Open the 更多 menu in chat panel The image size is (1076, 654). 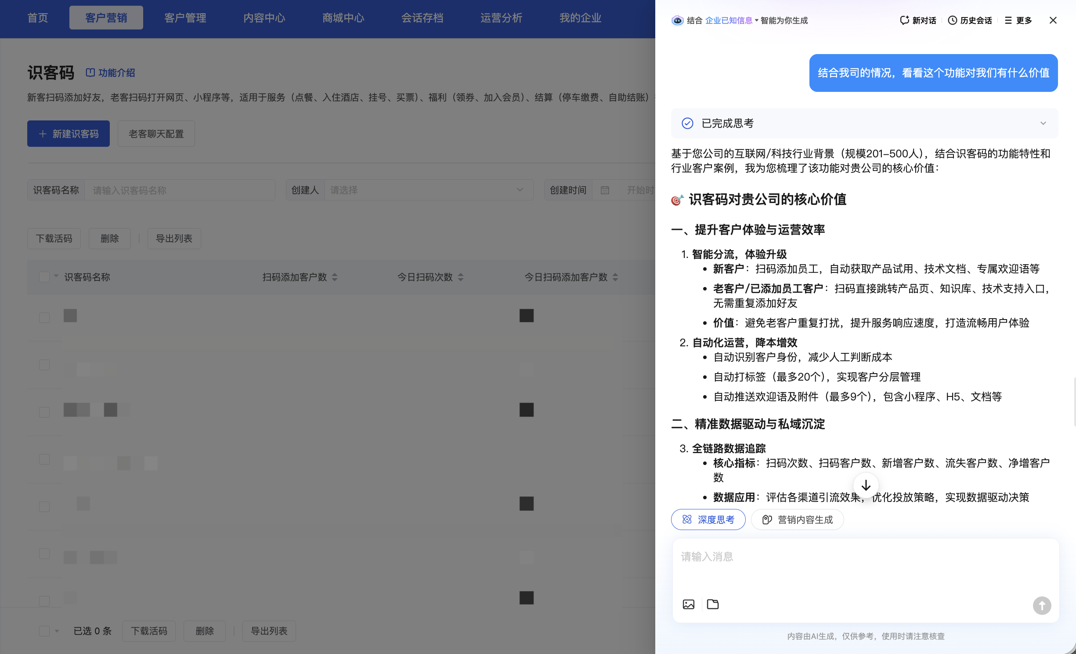(1018, 20)
